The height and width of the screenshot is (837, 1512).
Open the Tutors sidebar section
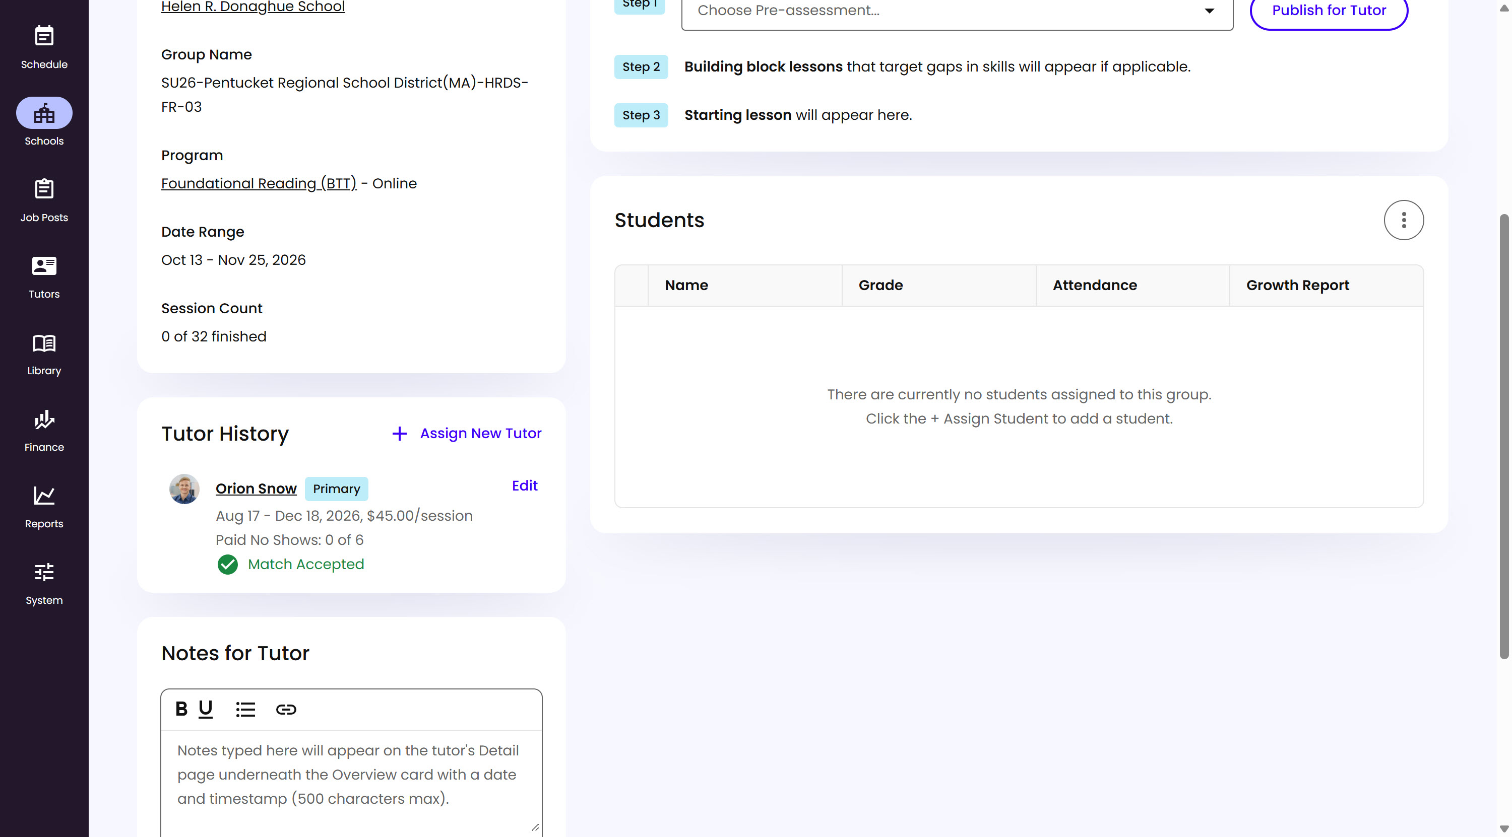(44, 277)
